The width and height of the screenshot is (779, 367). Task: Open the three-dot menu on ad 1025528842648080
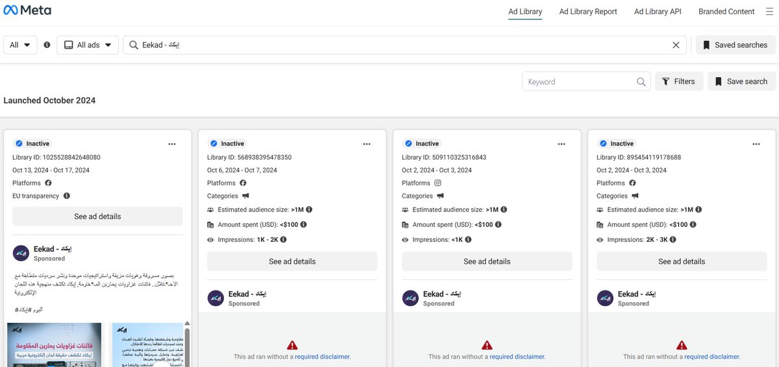tap(172, 144)
